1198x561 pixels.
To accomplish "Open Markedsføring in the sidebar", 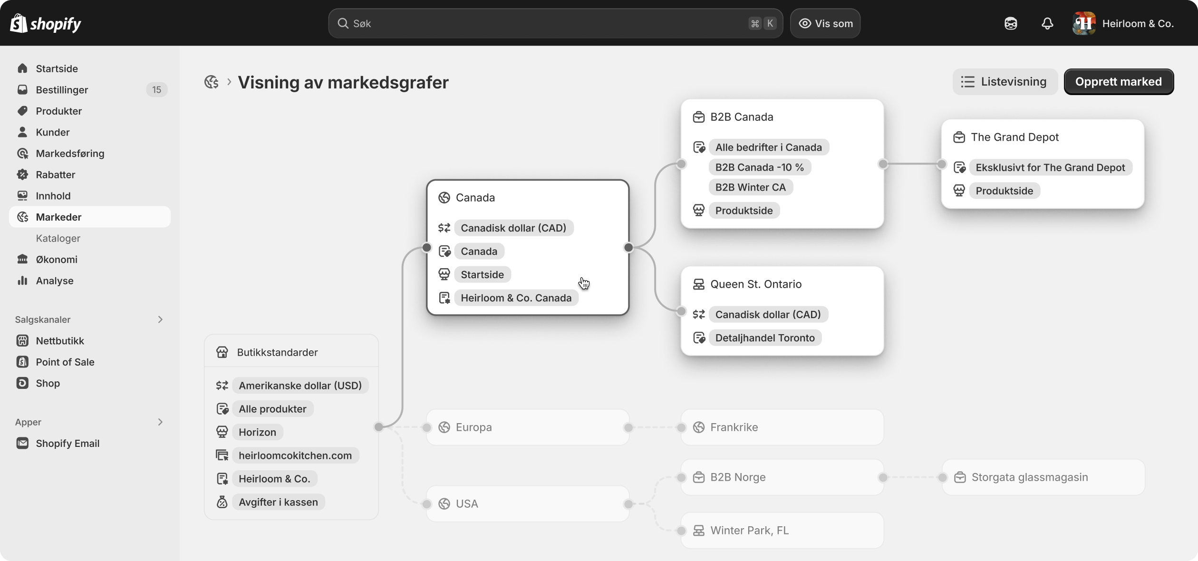I will pos(89,153).
